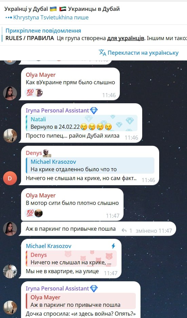
Task: Click the translate icon beside Перекласти на українську
Action: [102, 53]
